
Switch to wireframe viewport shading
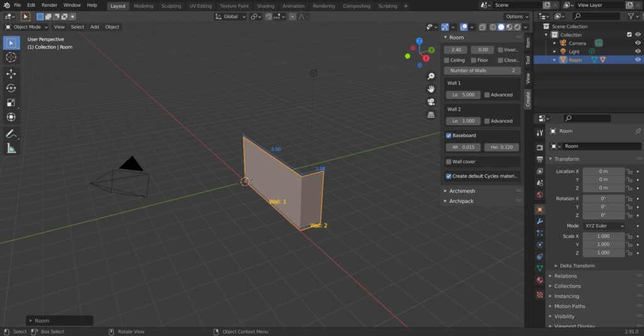click(493, 27)
